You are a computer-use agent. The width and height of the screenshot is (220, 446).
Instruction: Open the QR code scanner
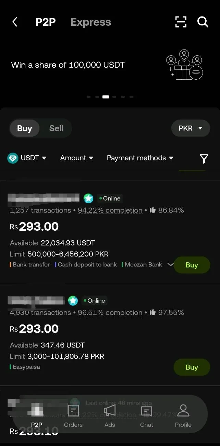pyautogui.click(x=181, y=22)
